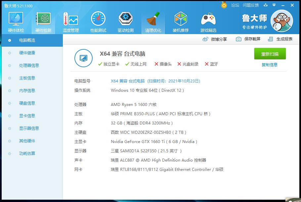Open 清理优化 cleanup broom icon
This screenshot has height=202, width=301.
click(153, 22)
